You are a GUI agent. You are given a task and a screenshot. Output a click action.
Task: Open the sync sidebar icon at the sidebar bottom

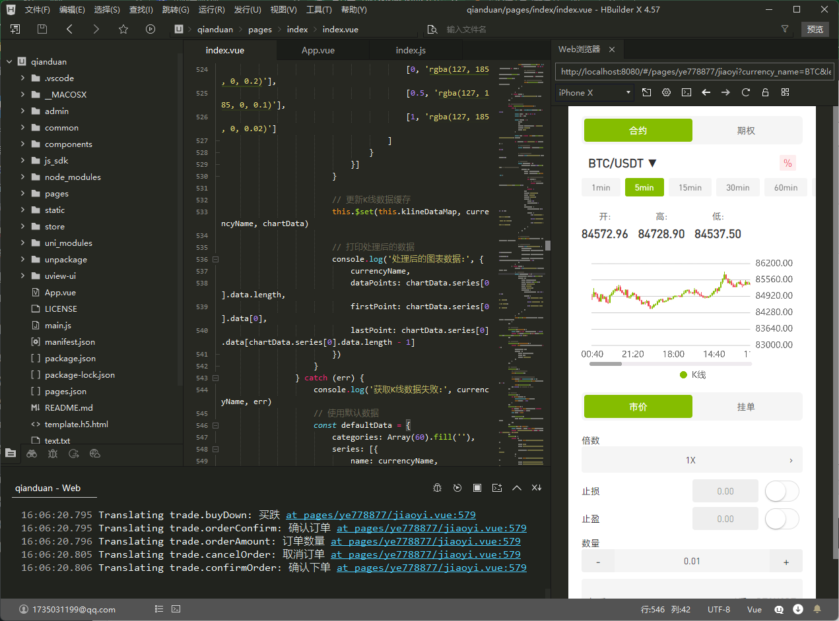point(74,453)
